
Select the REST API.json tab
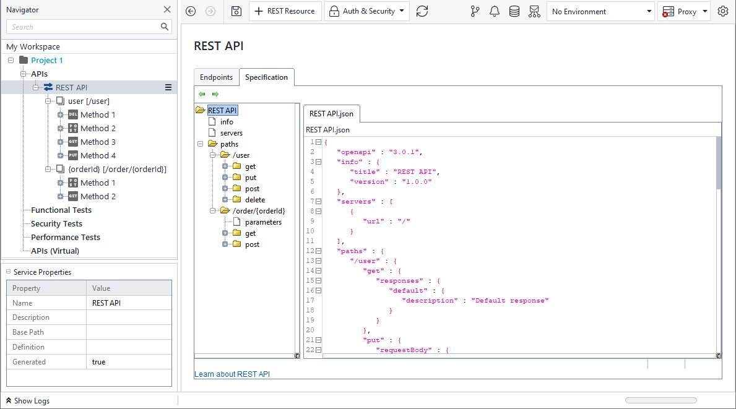(331, 113)
